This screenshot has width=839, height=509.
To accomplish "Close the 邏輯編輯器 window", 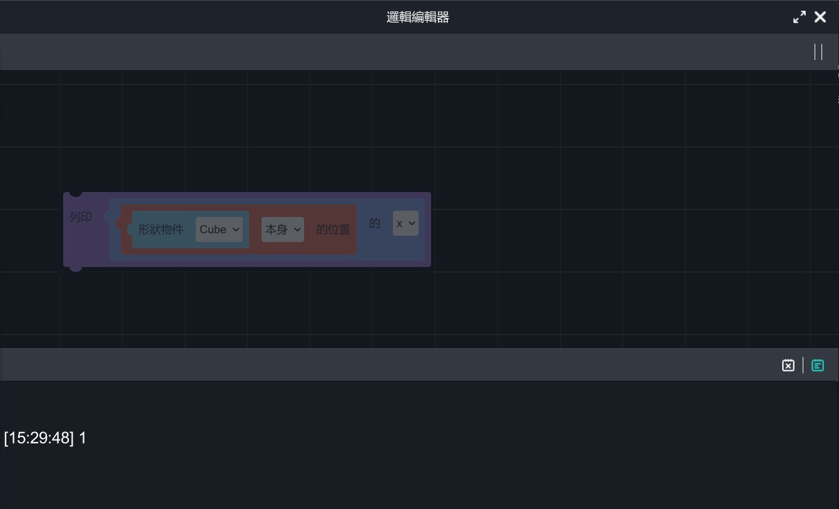I will (x=820, y=18).
